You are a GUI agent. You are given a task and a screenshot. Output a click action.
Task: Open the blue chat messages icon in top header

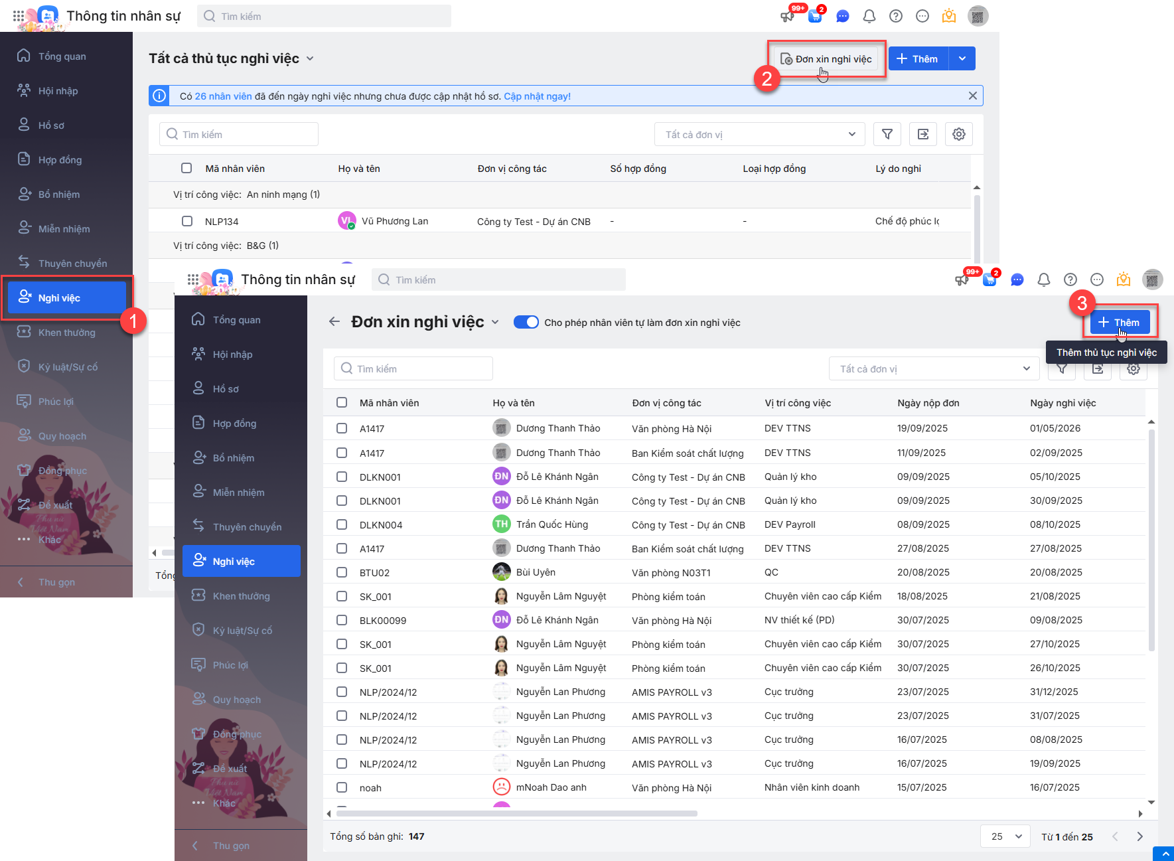842,16
